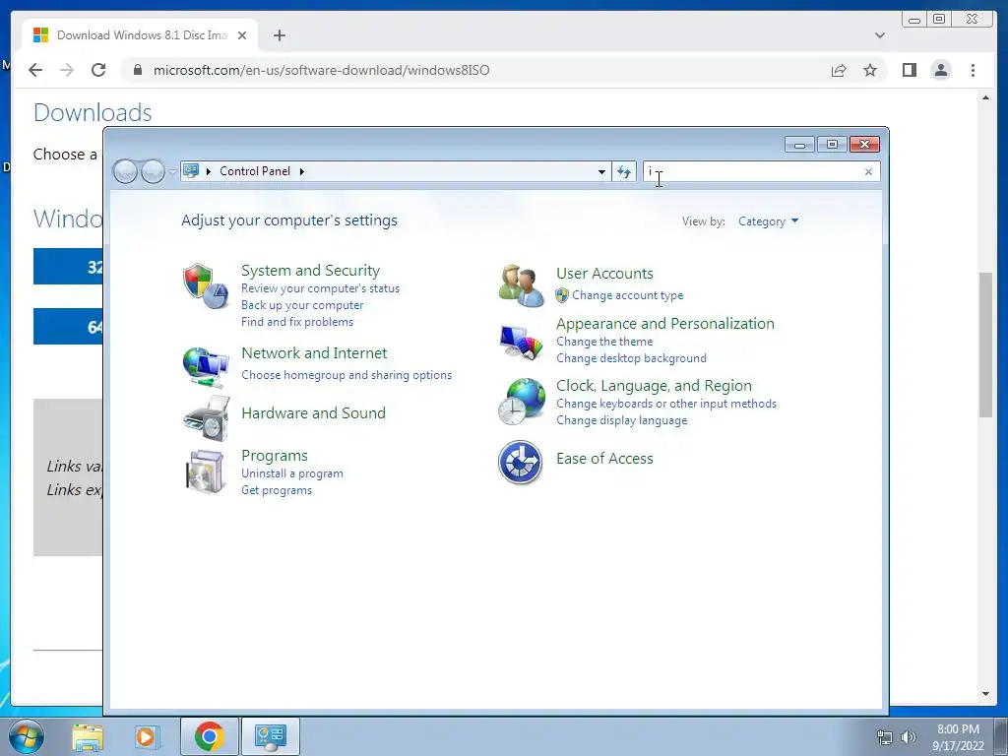Go back in the Chrome browser
1008x756 pixels.
(x=35, y=70)
